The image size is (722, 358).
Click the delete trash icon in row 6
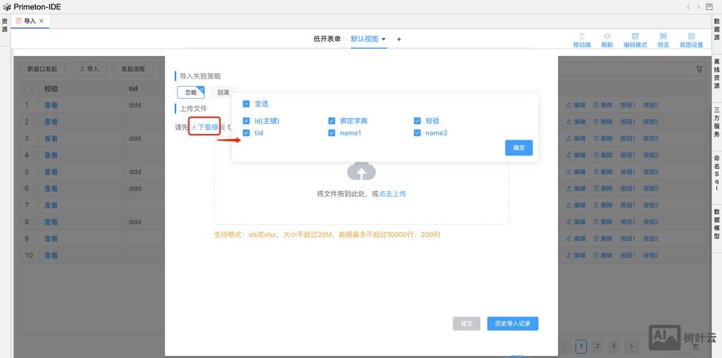coord(596,188)
